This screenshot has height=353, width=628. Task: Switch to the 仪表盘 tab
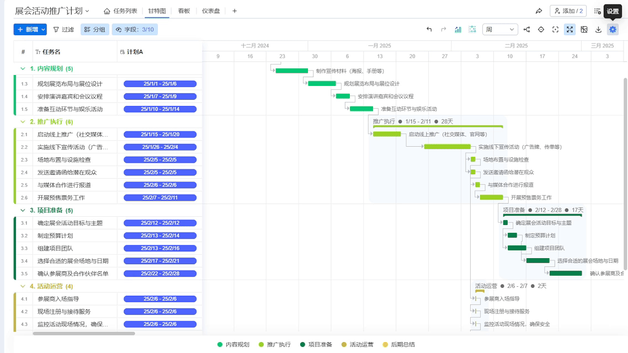pyautogui.click(x=211, y=10)
